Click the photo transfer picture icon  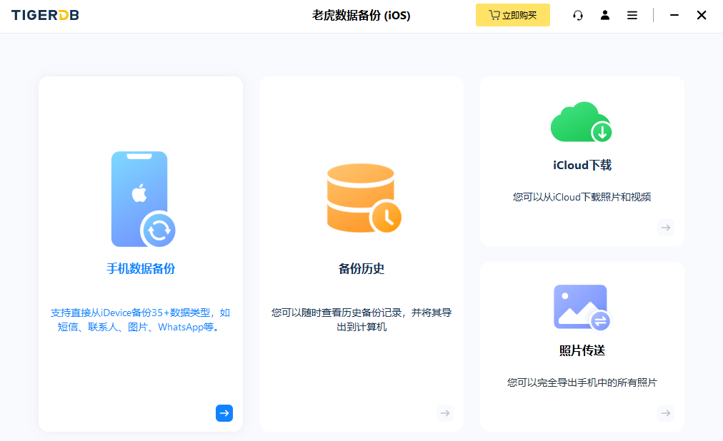pos(582,307)
